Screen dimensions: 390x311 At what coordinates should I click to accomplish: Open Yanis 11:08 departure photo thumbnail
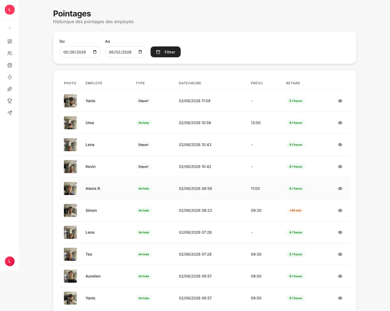(x=71, y=101)
